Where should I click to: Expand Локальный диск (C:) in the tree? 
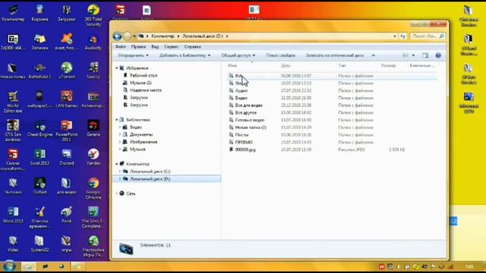point(120,171)
